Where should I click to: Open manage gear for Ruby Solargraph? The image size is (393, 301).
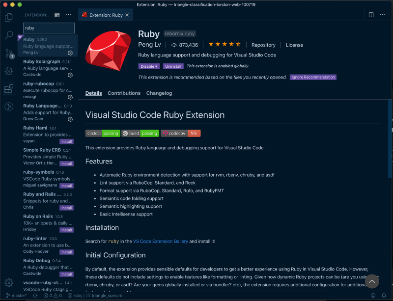tap(70, 75)
